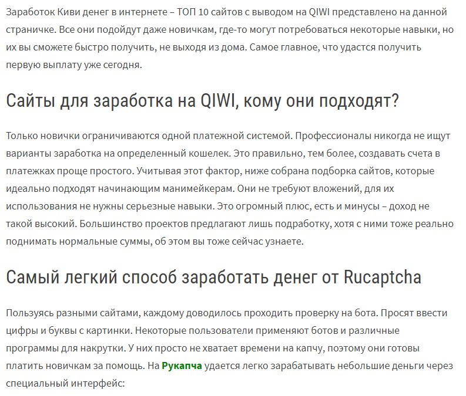Click the text 'Заработок Киви денег в интернете'

(x=87, y=12)
